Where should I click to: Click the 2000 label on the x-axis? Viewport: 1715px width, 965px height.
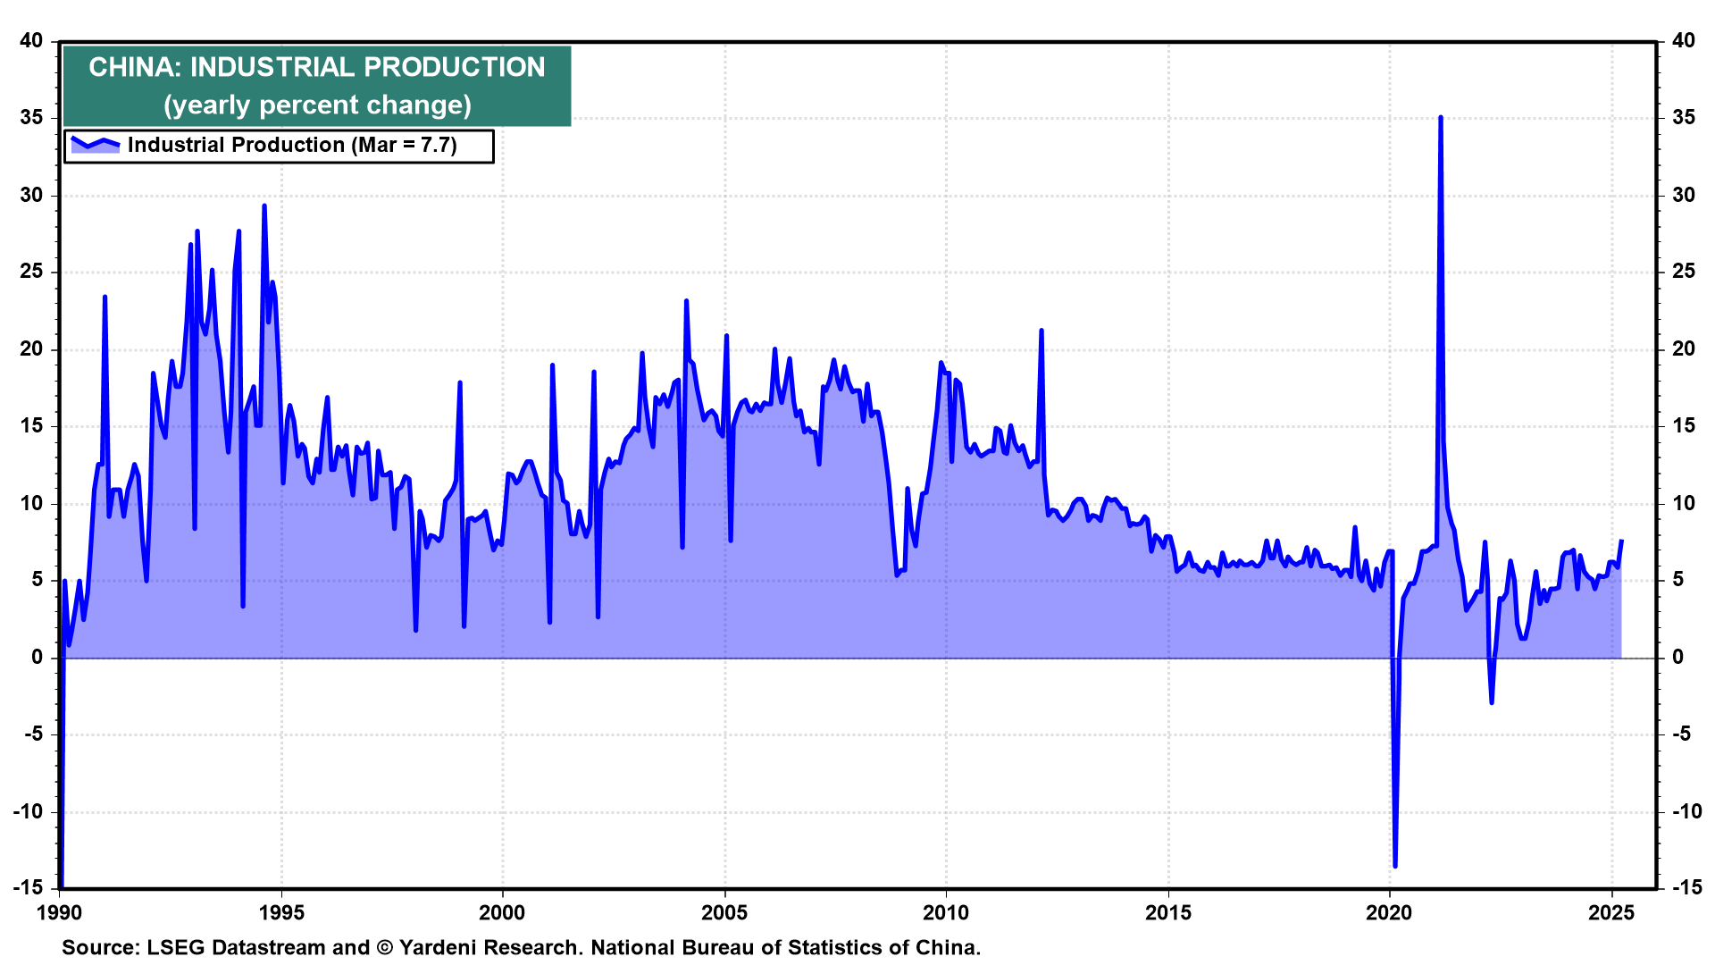pos(502,913)
